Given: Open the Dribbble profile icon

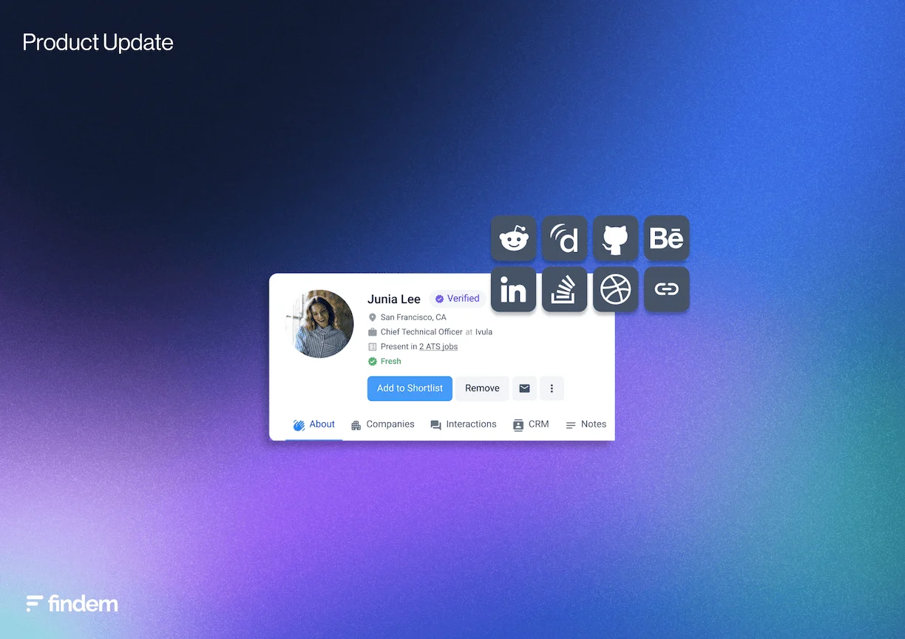Looking at the screenshot, I should click(x=616, y=289).
